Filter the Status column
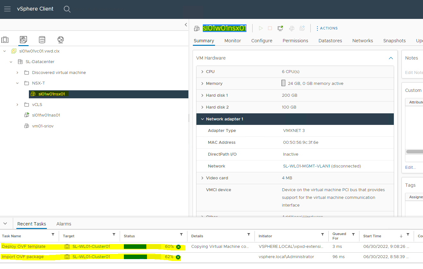Image resolution: width=423 pixels, height=269 pixels. click(181, 234)
